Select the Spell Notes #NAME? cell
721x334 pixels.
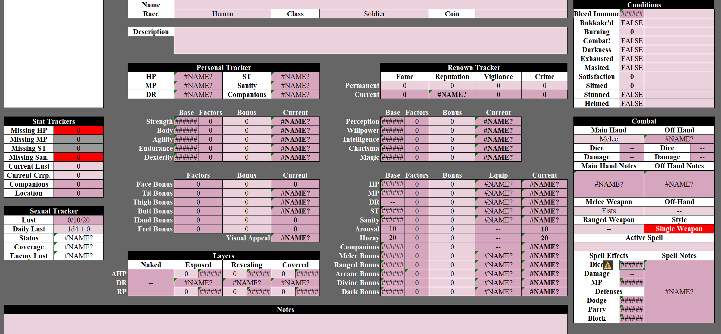(679, 291)
